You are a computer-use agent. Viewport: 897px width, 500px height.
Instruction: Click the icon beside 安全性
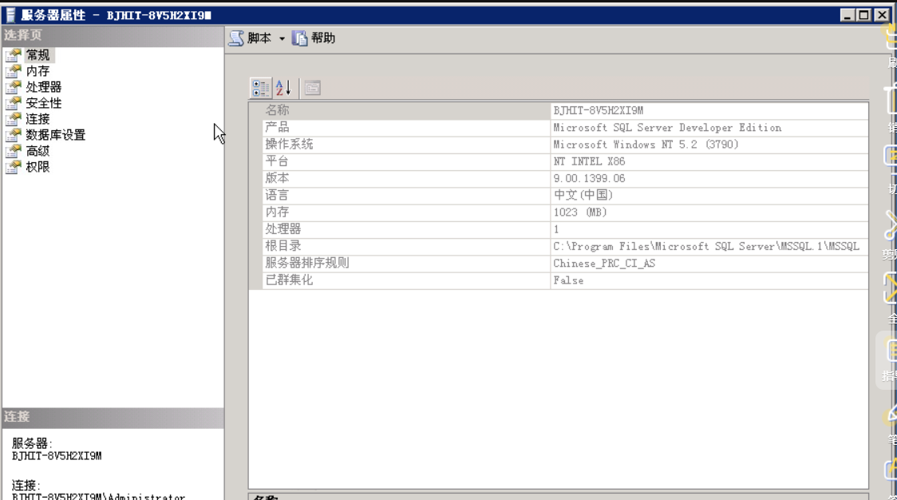13,103
